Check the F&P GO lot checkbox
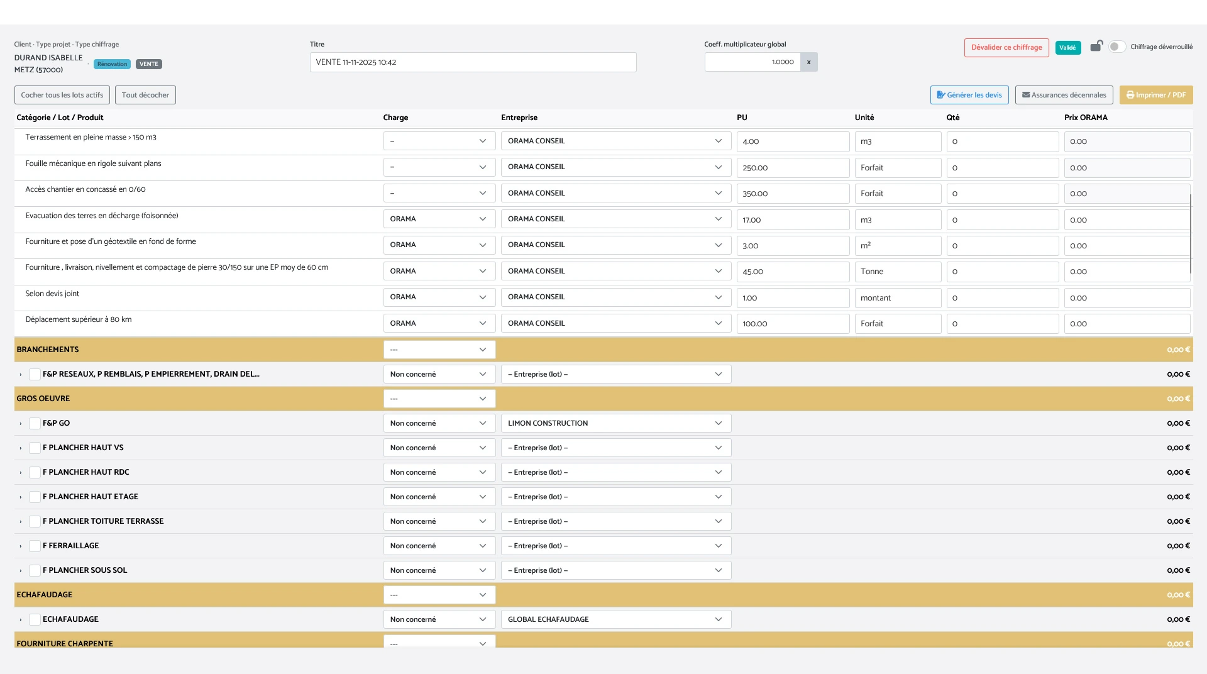 click(x=35, y=424)
